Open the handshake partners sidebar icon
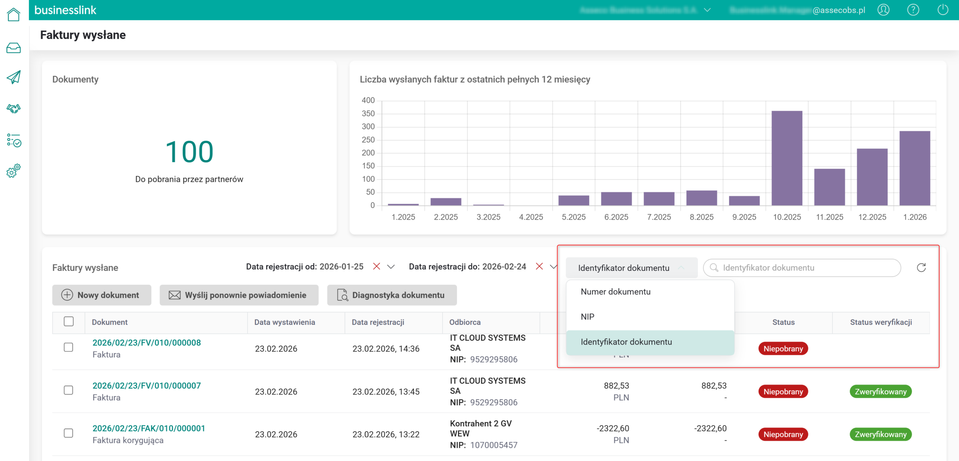 click(13, 109)
